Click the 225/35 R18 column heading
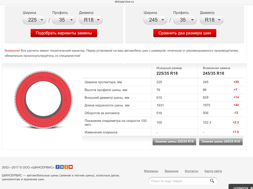The image size is (253, 189). (167, 73)
